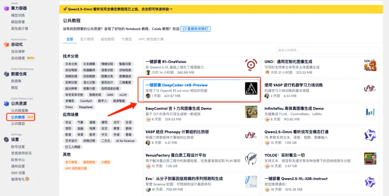Click the 直接告诉我们 button

tap(196, 29)
